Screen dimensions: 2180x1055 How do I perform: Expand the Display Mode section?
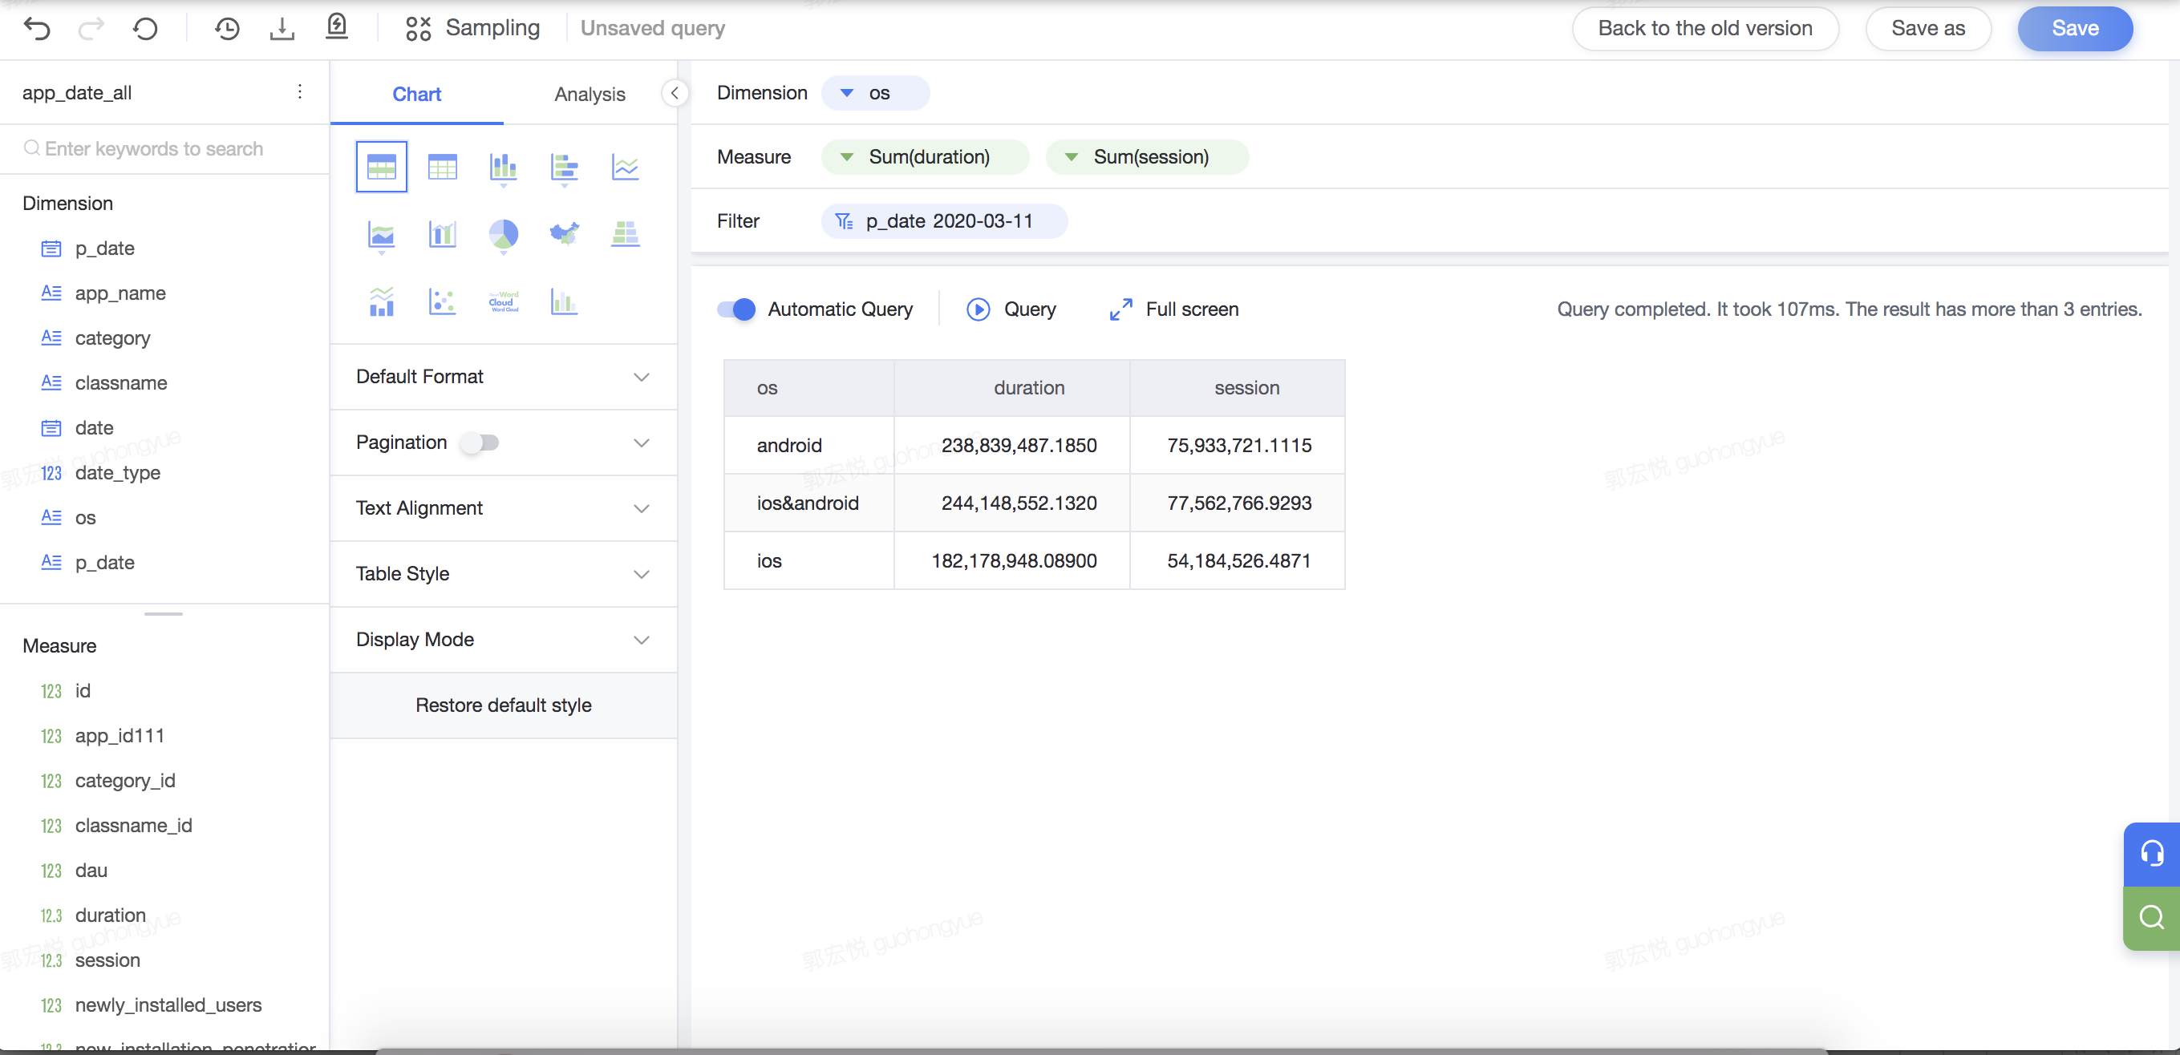tap(504, 640)
